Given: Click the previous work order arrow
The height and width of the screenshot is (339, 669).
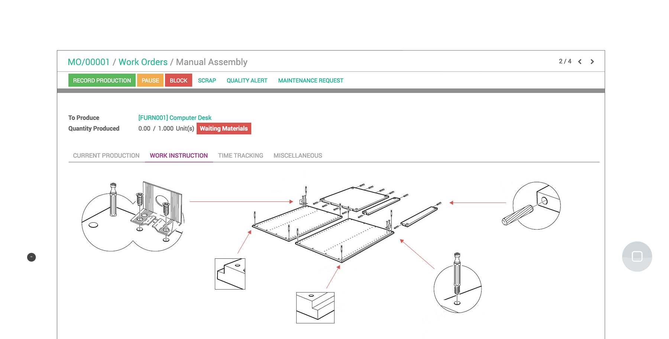Looking at the screenshot, I should pos(579,61).
